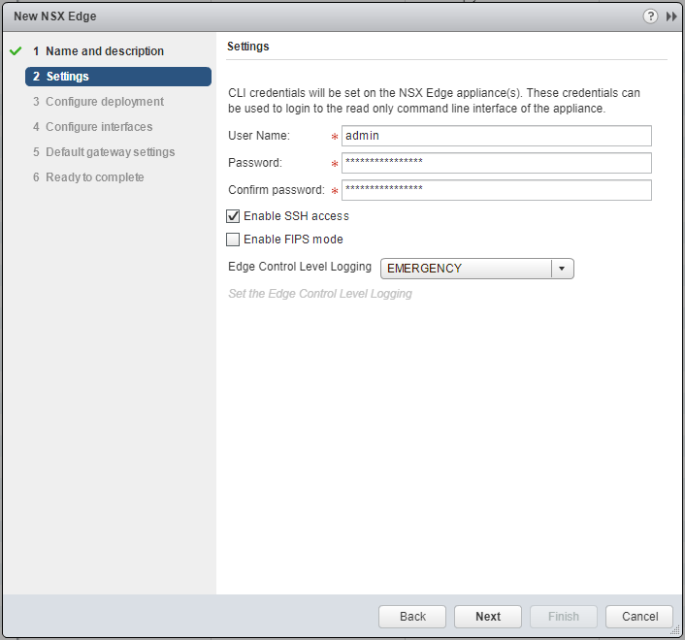Screen dimensions: 685x640
Task: Jump to step 4 Configure interfaces
Action: pyautogui.click(x=99, y=127)
